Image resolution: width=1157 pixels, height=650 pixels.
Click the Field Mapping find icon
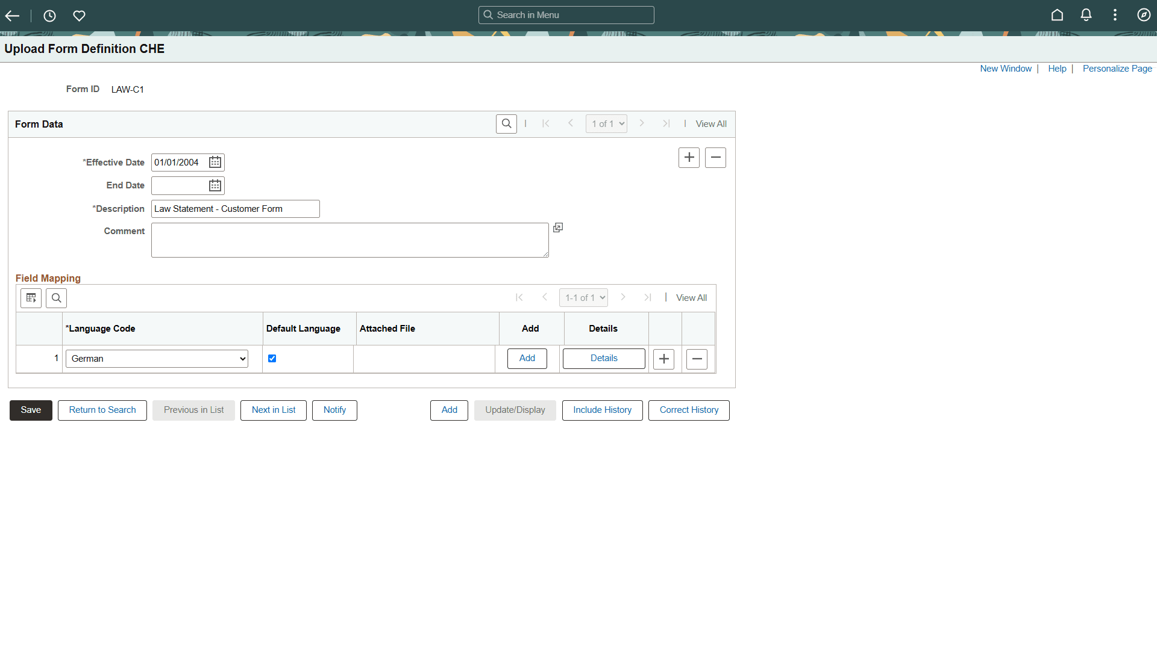(x=56, y=298)
